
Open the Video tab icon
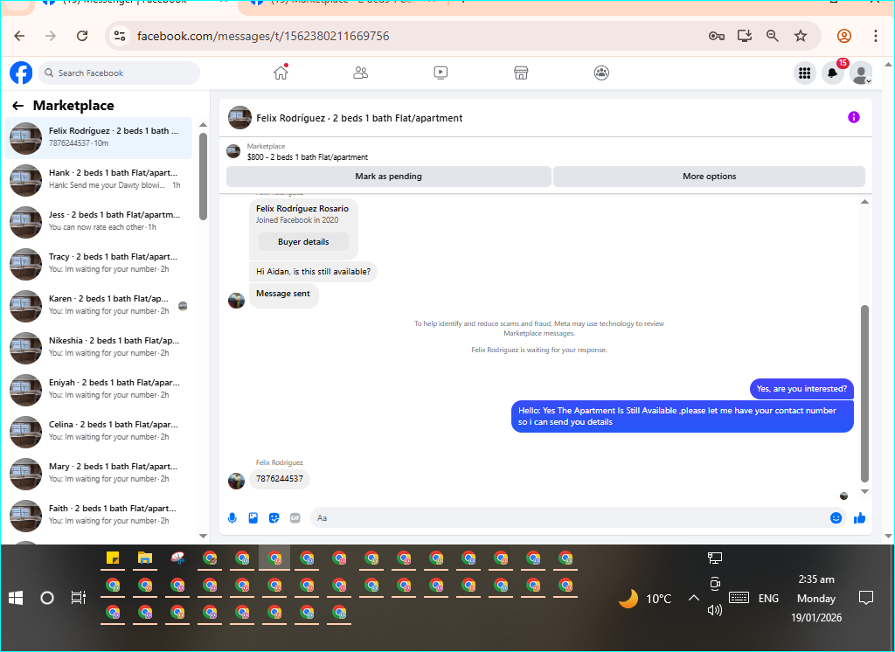[x=441, y=73]
